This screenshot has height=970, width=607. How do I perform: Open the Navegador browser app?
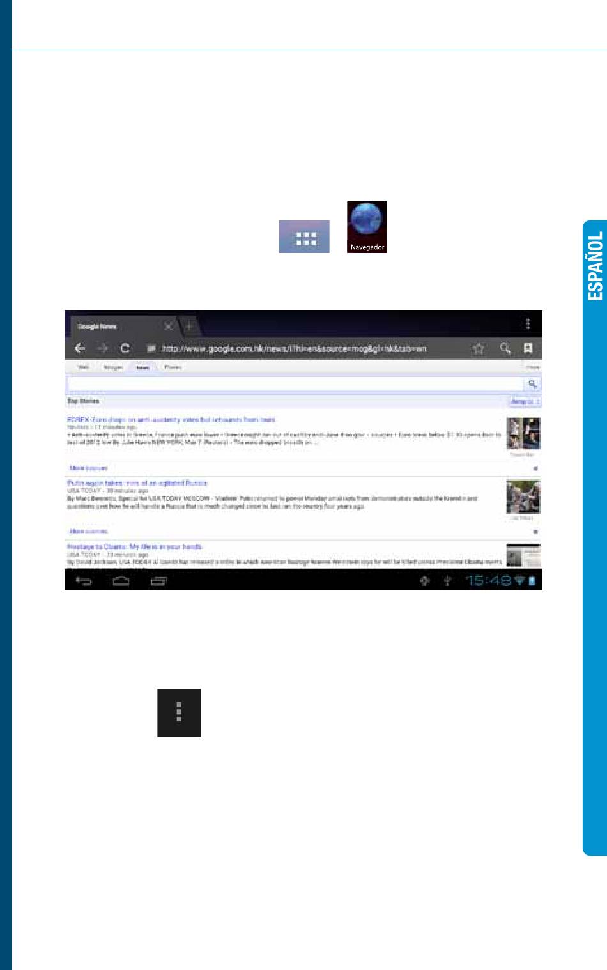367,227
